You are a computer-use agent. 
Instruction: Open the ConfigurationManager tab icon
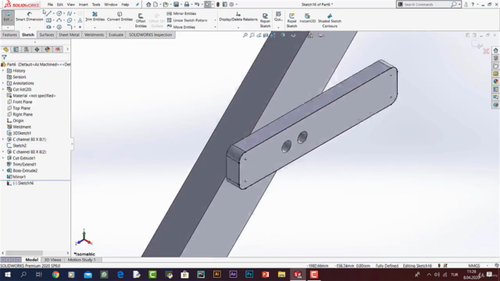point(27,49)
